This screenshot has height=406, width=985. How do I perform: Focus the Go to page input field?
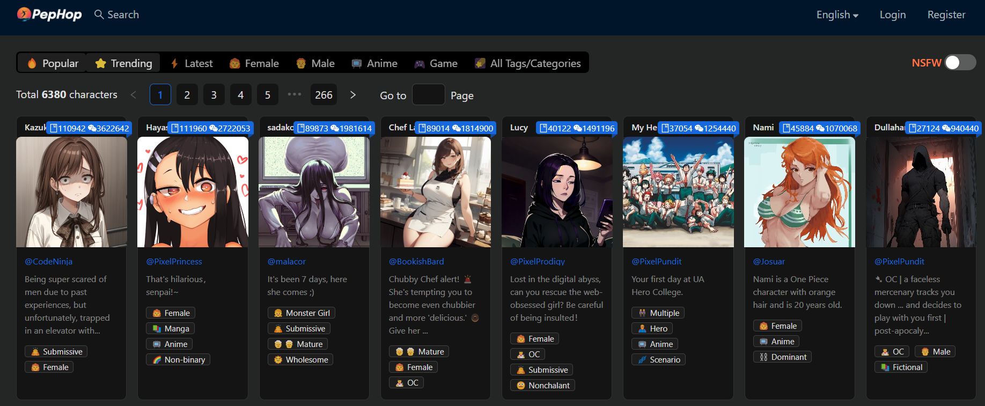[x=429, y=95]
